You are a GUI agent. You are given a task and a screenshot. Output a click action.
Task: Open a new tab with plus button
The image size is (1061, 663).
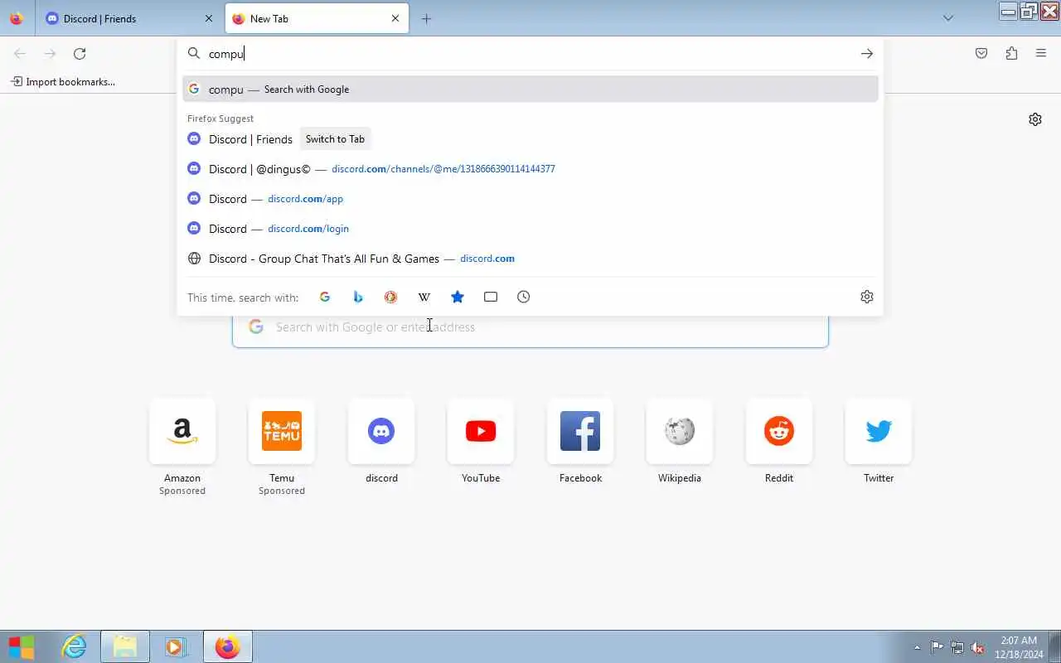click(426, 18)
